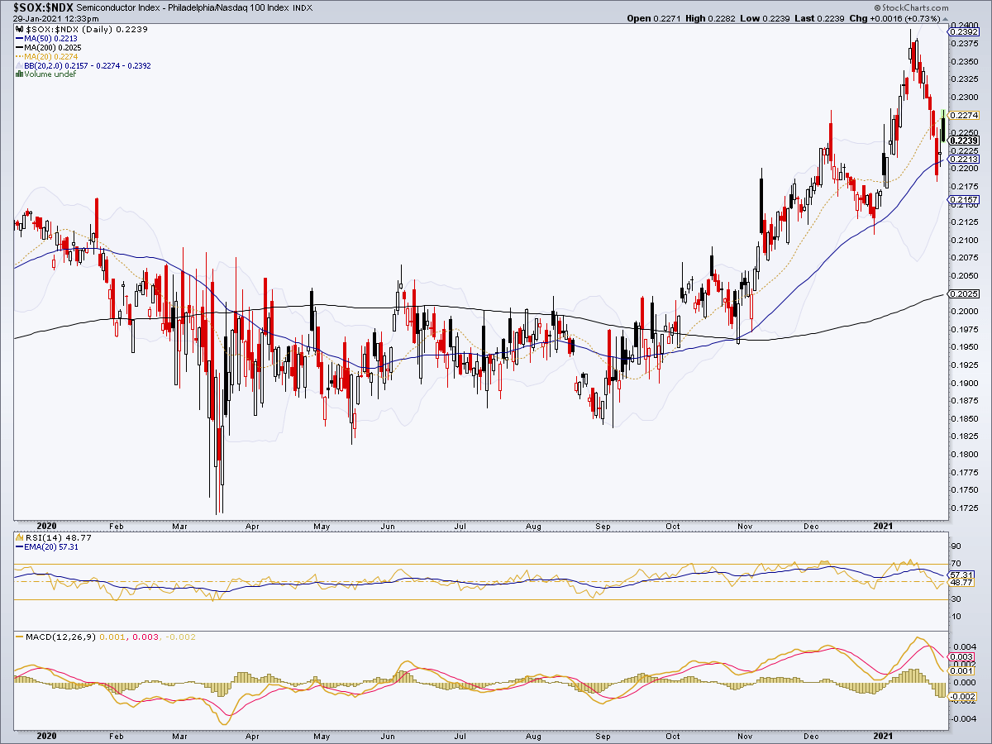Image resolution: width=992 pixels, height=744 pixels.
Task: Click the INDX exchange label
Action: tap(303, 7)
